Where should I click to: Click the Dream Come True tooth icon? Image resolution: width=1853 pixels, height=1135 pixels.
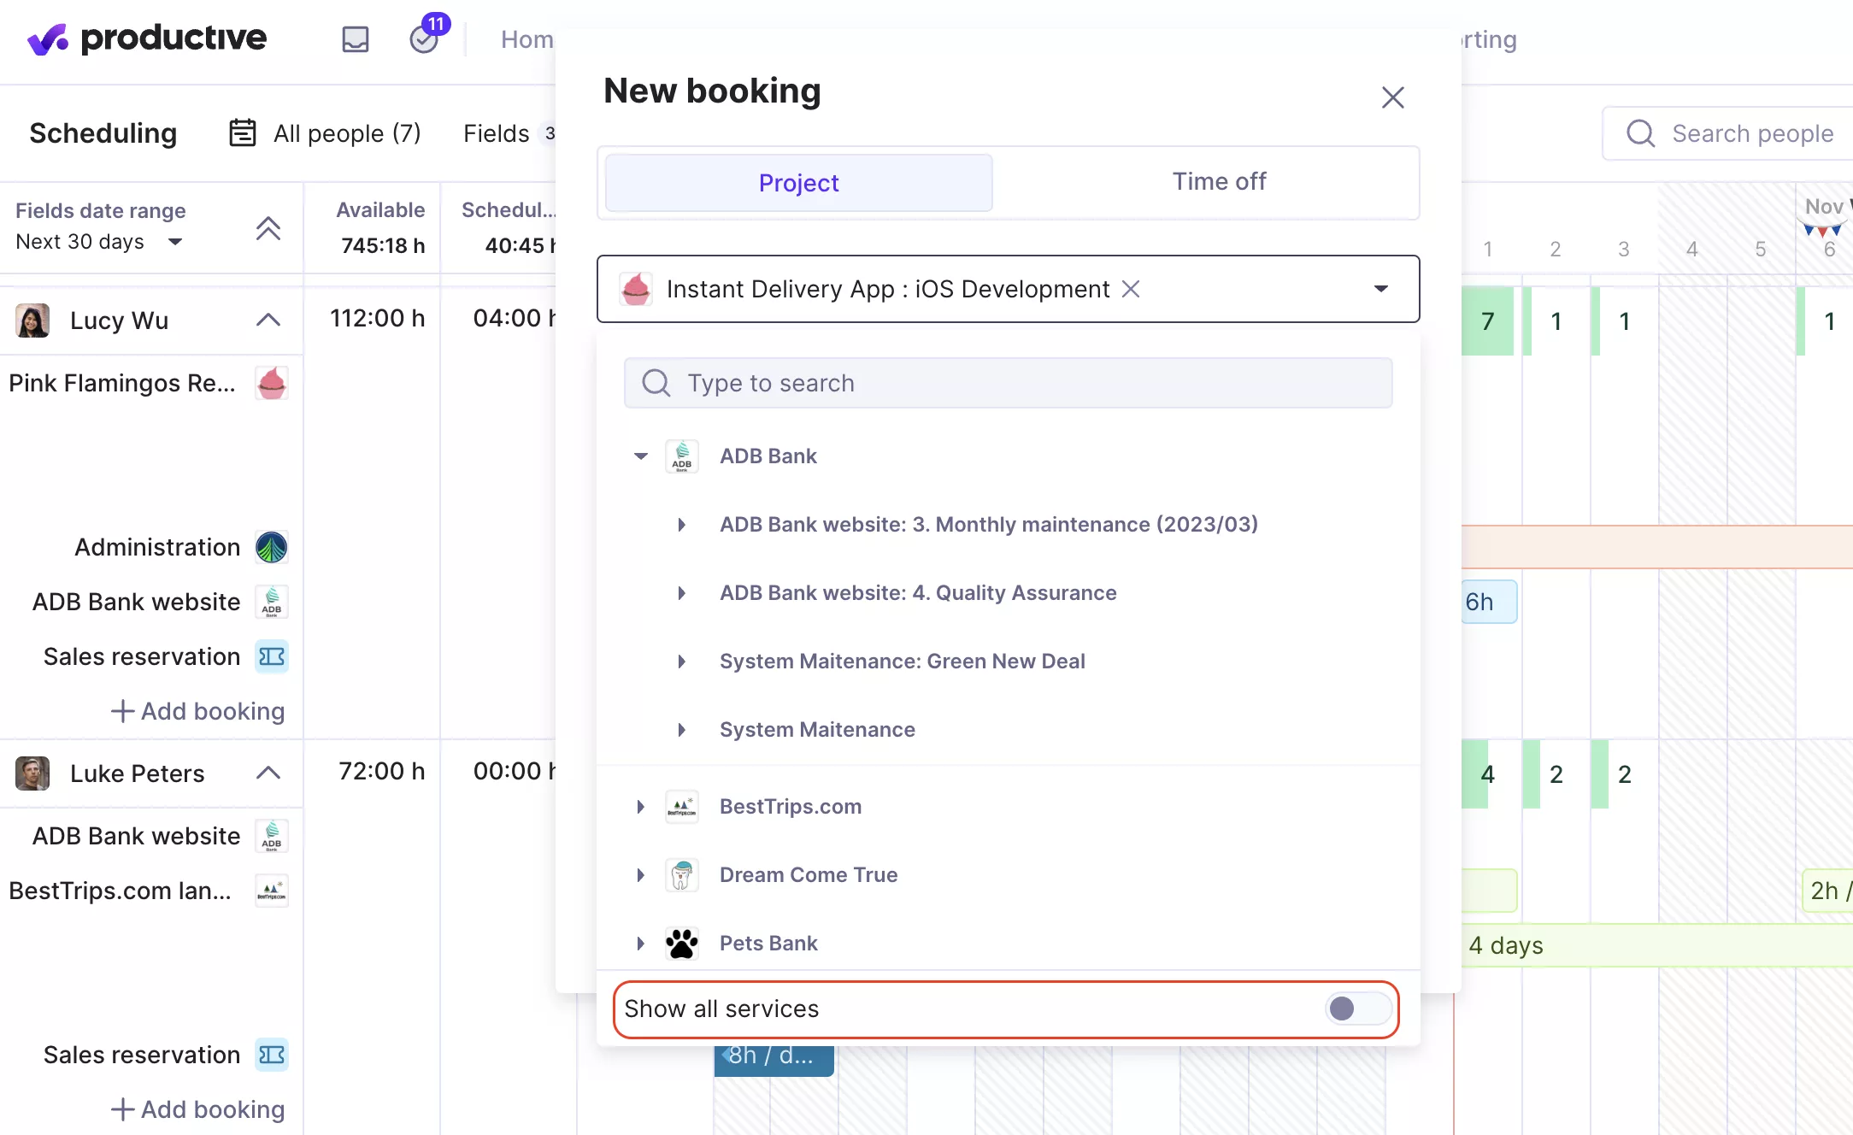[x=682, y=875]
